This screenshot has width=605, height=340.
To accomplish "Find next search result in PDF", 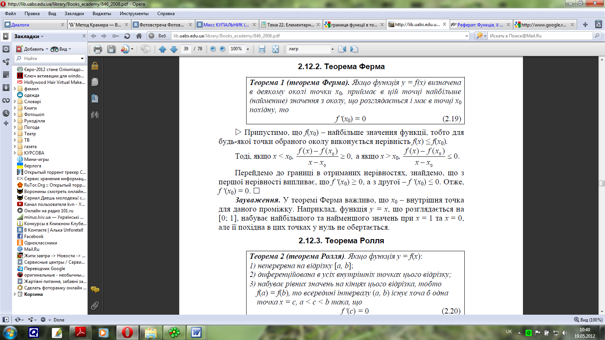I will (x=354, y=49).
